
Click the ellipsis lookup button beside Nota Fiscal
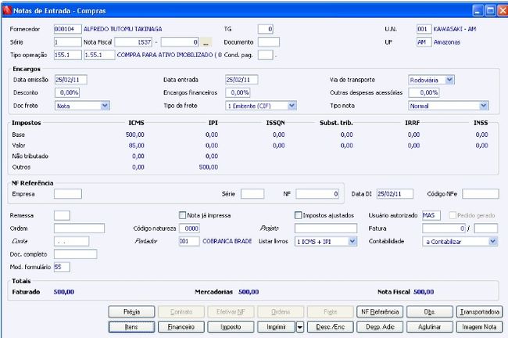(x=206, y=41)
